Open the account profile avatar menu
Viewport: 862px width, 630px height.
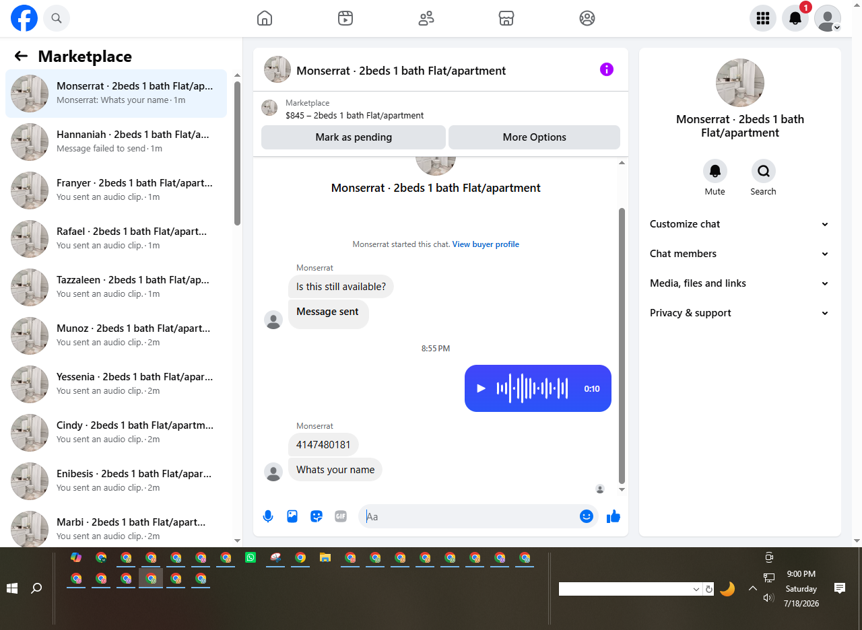[x=828, y=18]
